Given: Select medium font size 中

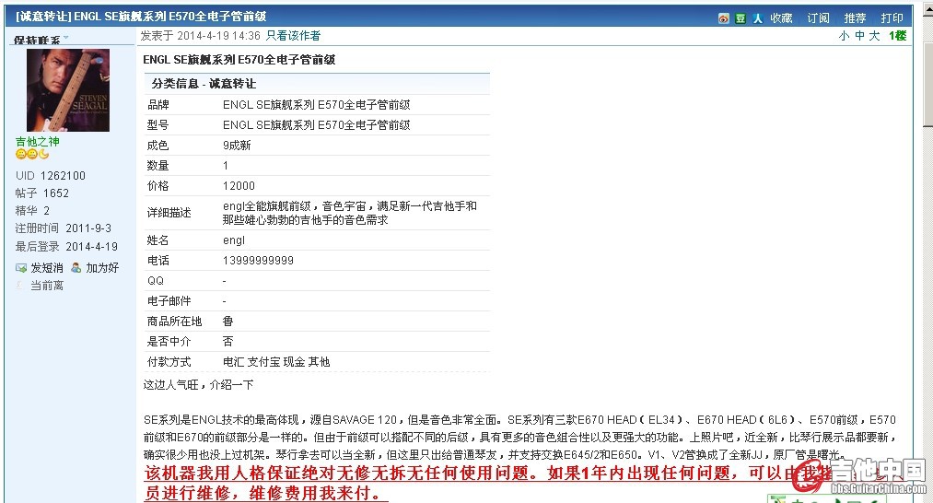Looking at the screenshot, I should click(860, 36).
